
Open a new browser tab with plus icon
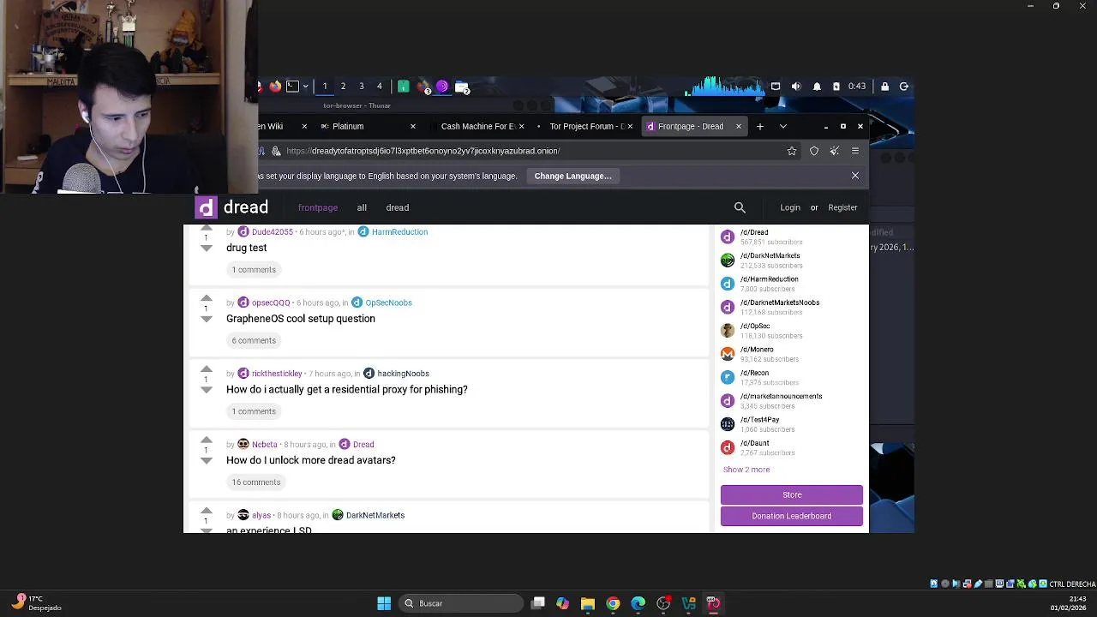(x=760, y=126)
